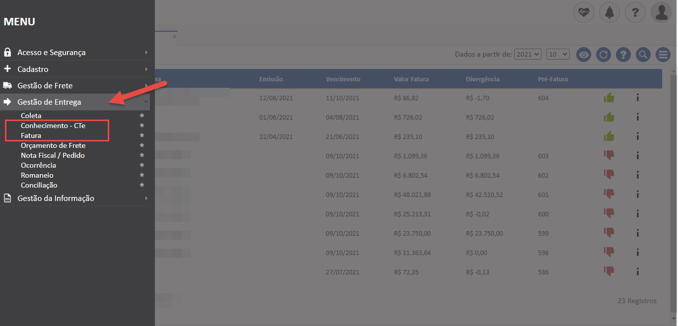Image resolution: width=678 pixels, height=326 pixels.
Task: Expand the Acesso e Segurança menu
Action: coord(51,52)
